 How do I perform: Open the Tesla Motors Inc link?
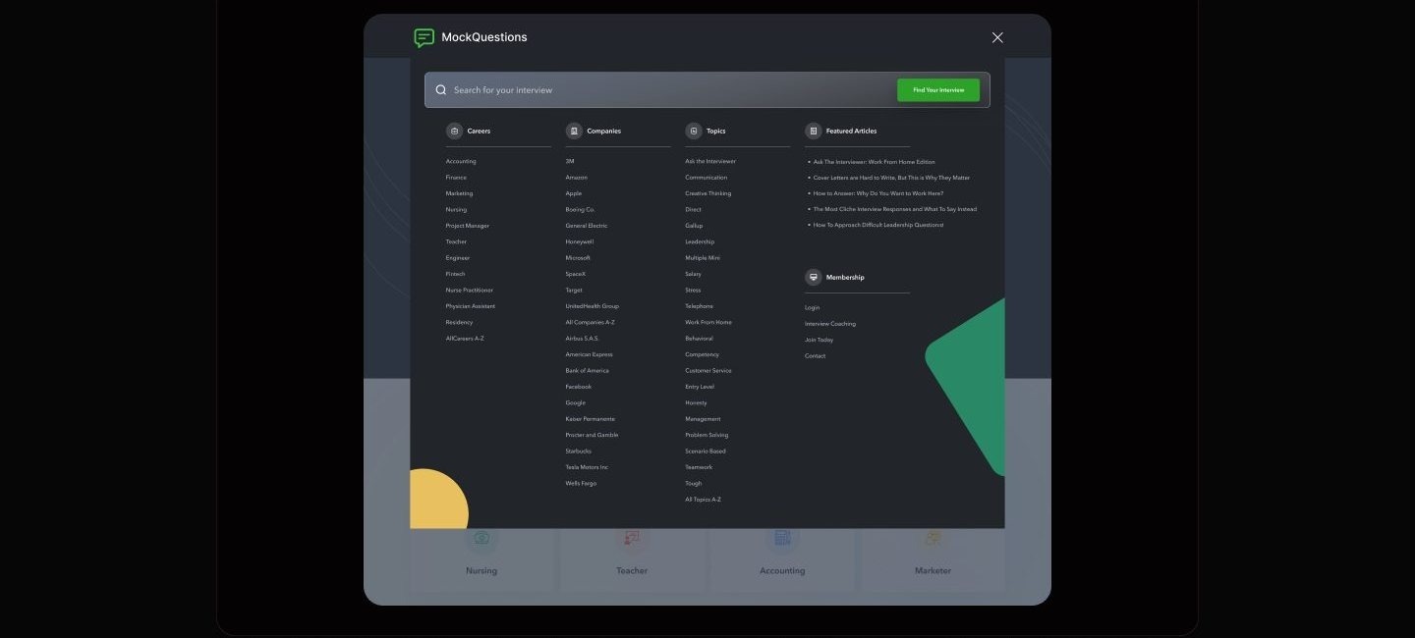pos(587,467)
